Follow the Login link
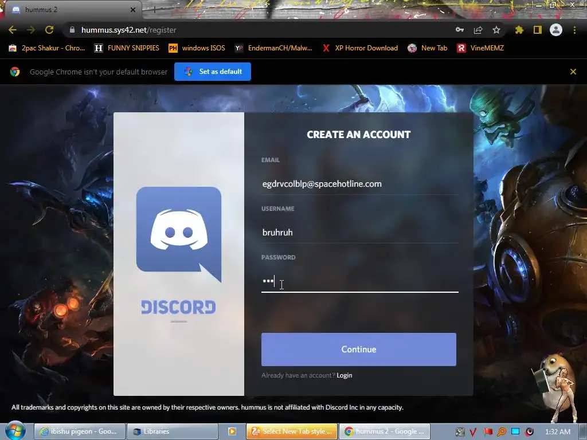Screen dimensions: 587x440 coord(345,375)
